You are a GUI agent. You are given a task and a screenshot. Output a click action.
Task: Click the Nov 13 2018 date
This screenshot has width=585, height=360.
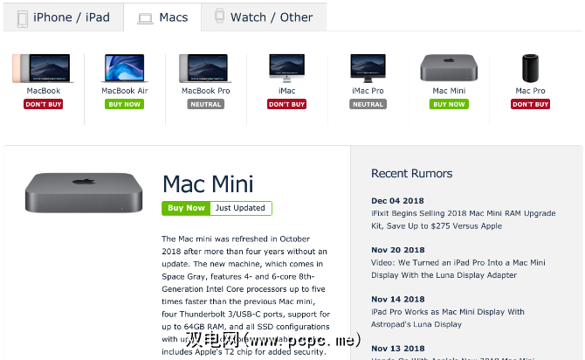[x=397, y=349]
